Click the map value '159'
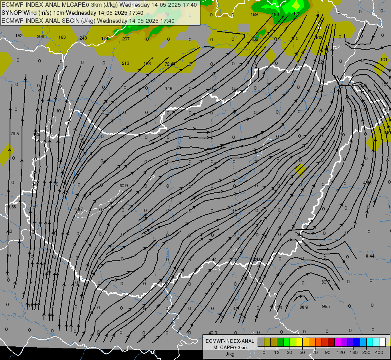This screenshot has height=360, width=391. 254,14
